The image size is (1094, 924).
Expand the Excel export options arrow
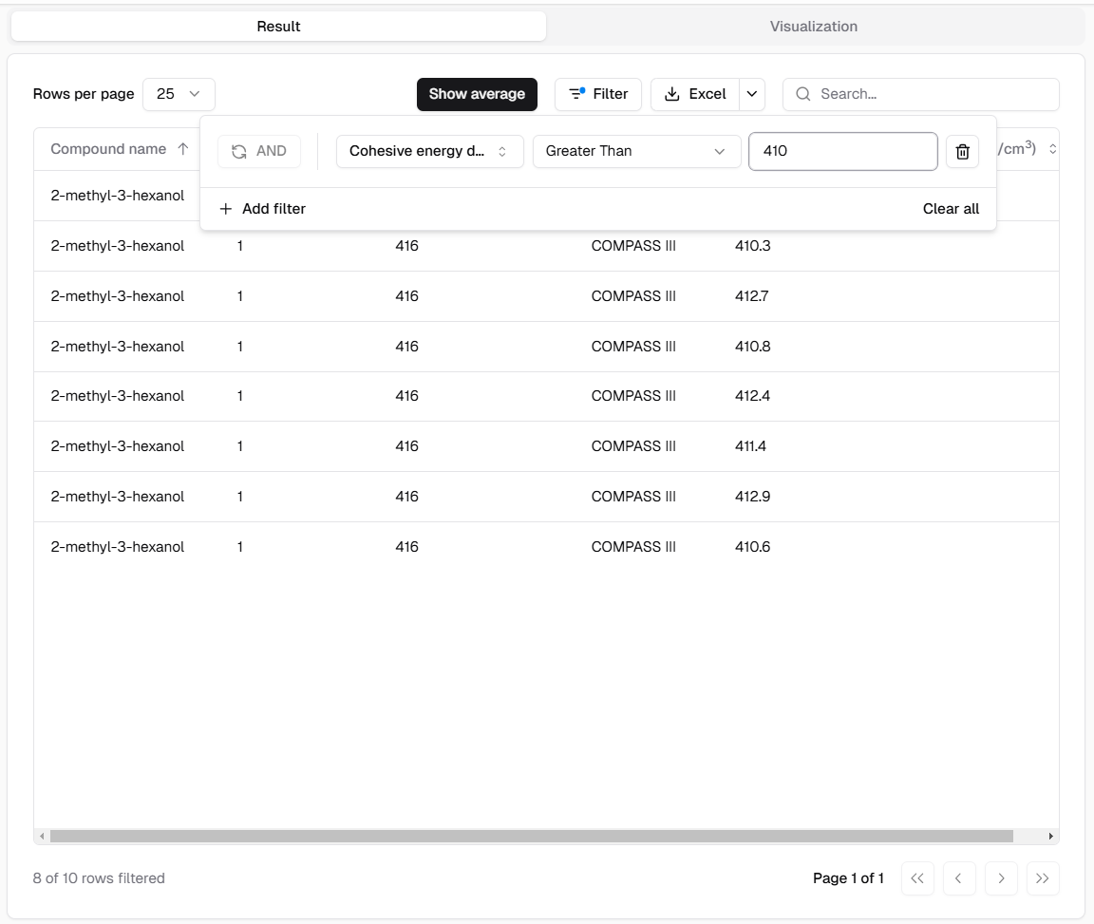pyautogui.click(x=751, y=94)
